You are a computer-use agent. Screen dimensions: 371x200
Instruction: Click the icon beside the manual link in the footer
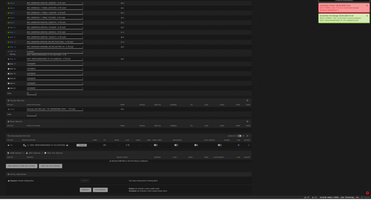[x=362, y=198]
